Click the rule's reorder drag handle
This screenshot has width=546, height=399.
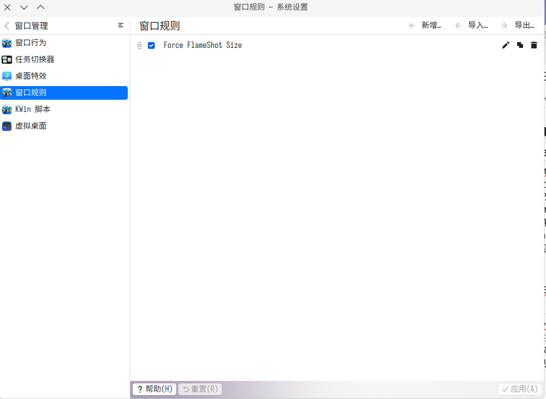pyautogui.click(x=140, y=45)
